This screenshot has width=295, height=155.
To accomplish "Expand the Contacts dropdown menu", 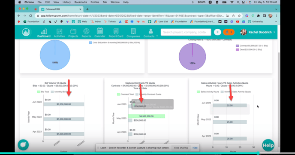I will point(151,33).
